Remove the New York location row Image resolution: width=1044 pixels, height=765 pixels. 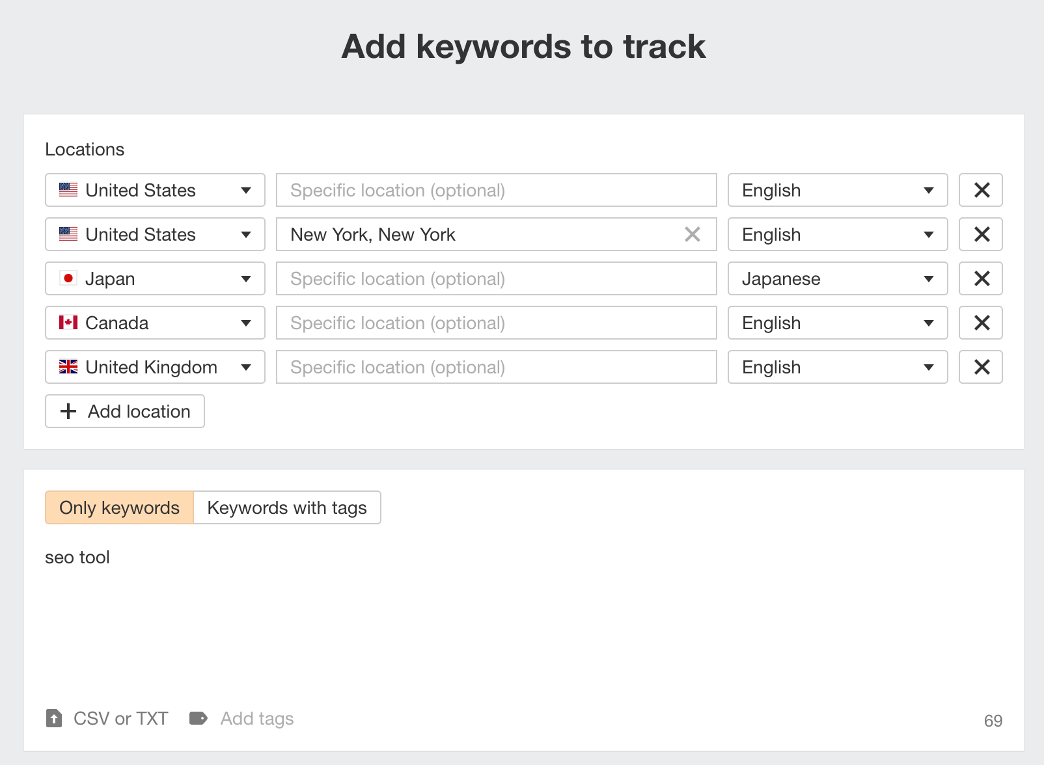pos(980,234)
